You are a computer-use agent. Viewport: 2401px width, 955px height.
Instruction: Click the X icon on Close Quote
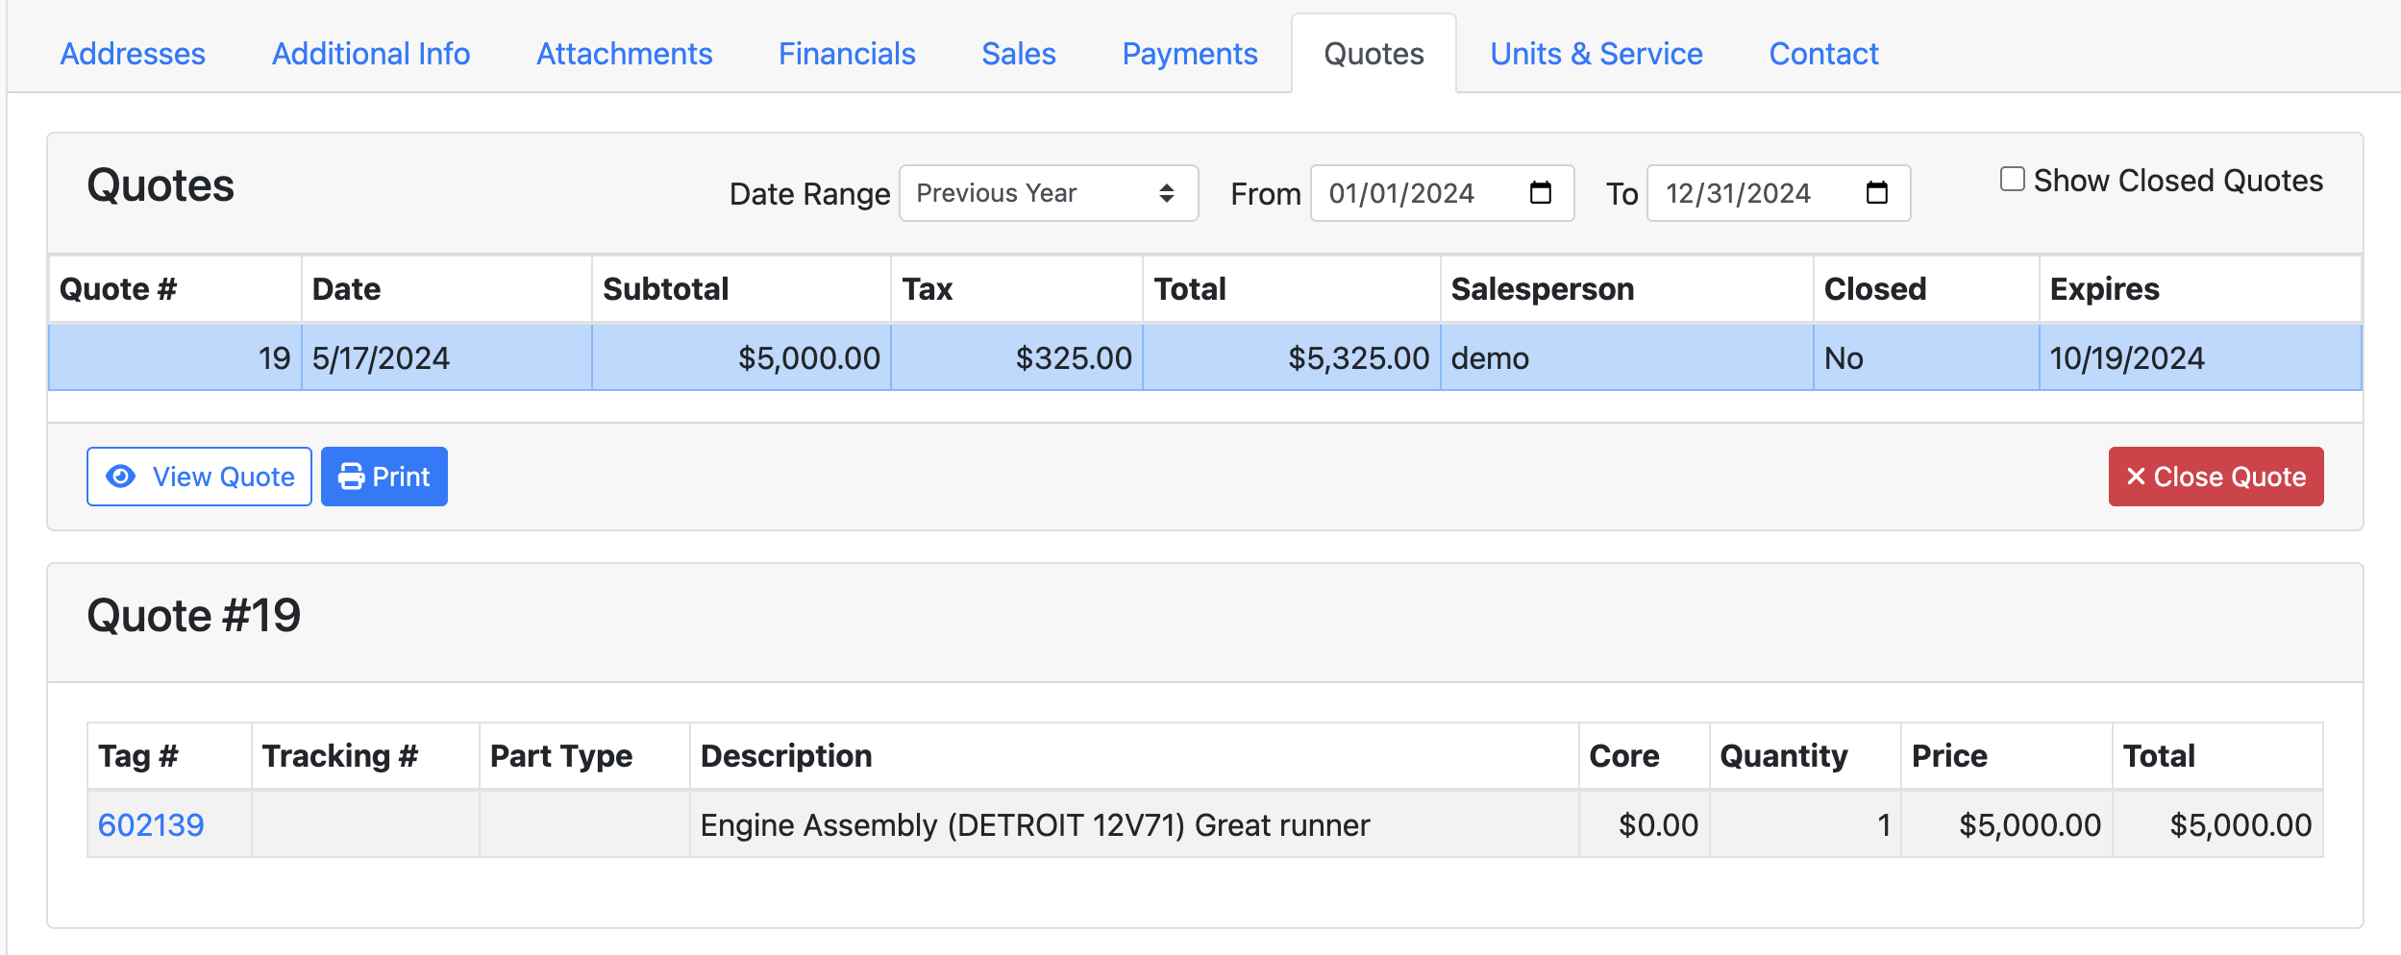[2136, 477]
